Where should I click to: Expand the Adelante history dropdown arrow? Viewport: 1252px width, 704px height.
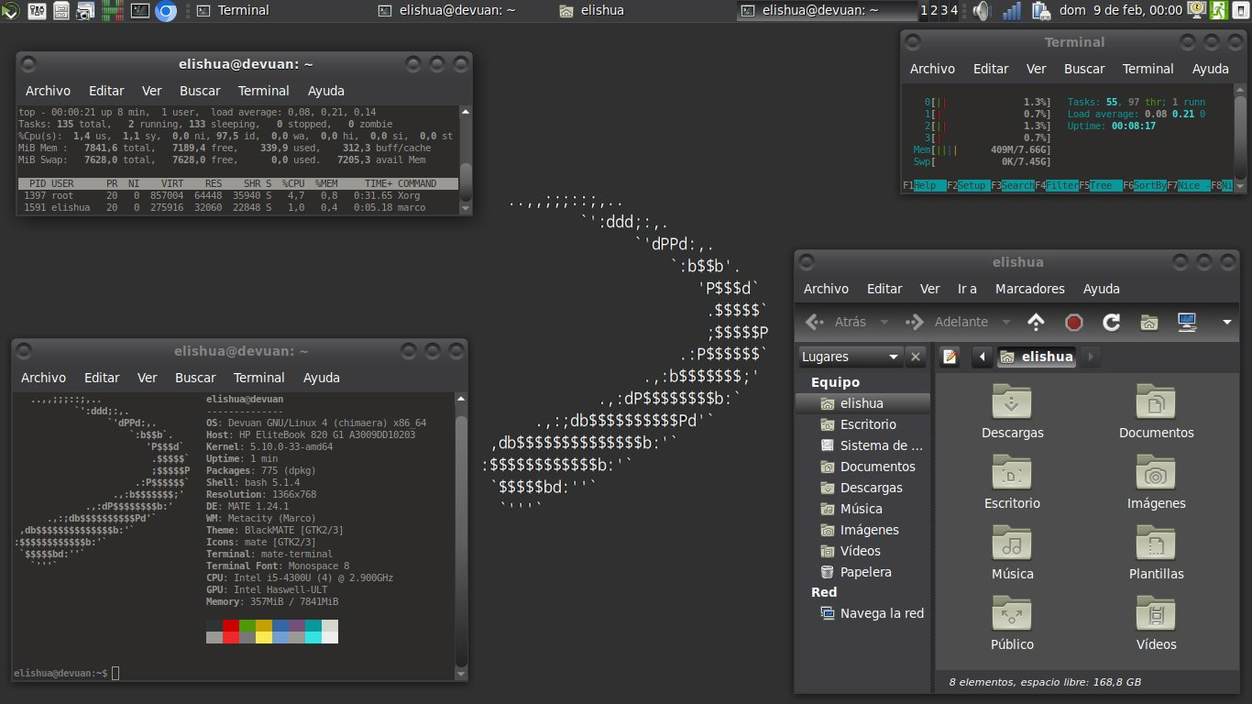(x=1006, y=323)
